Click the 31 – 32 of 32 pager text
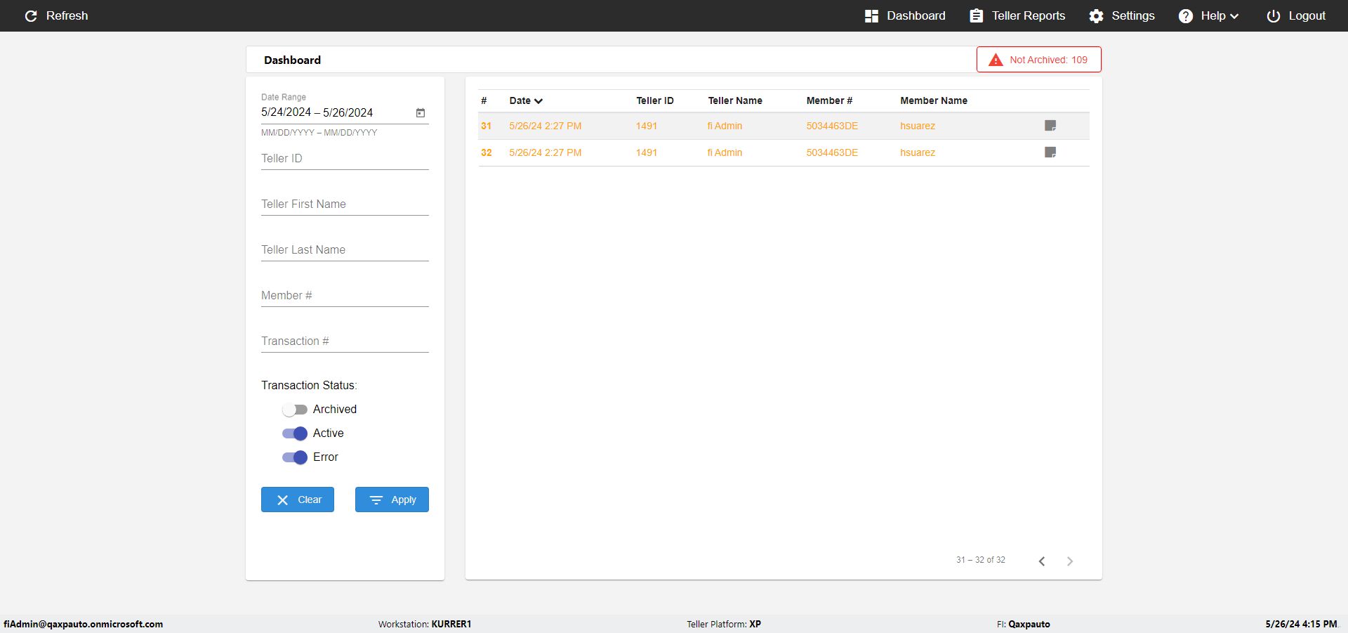 pos(981,560)
